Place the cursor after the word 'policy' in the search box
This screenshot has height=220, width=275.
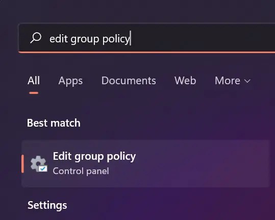[130, 39]
